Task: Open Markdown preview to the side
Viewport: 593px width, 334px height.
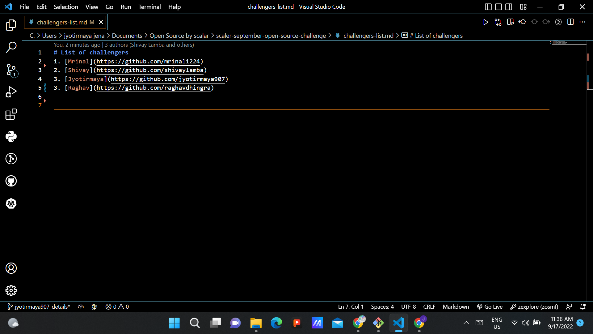Action: [510, 22]
